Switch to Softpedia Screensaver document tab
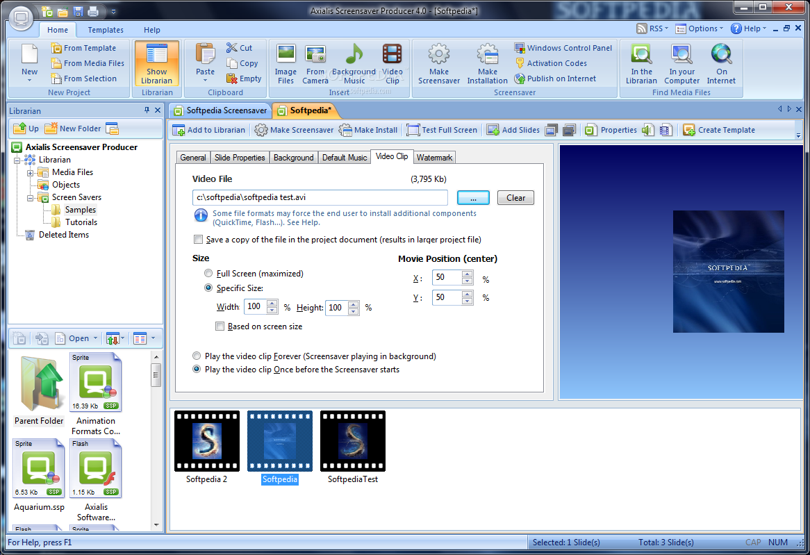This screenshot has width=810, height=555. [221, 110]
